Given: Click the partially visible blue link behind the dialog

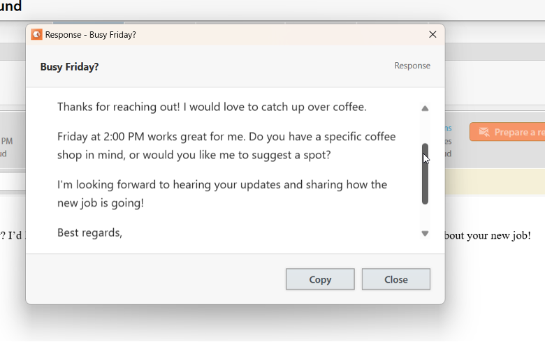Looking at the screenshot, I should (x=449, y=128).
